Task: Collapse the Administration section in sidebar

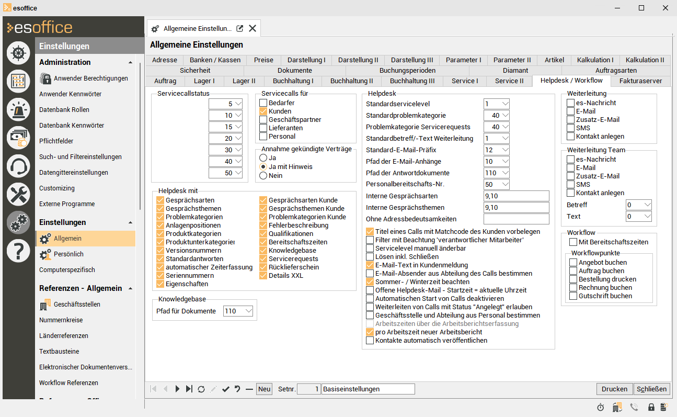Action: pos(130,63)
